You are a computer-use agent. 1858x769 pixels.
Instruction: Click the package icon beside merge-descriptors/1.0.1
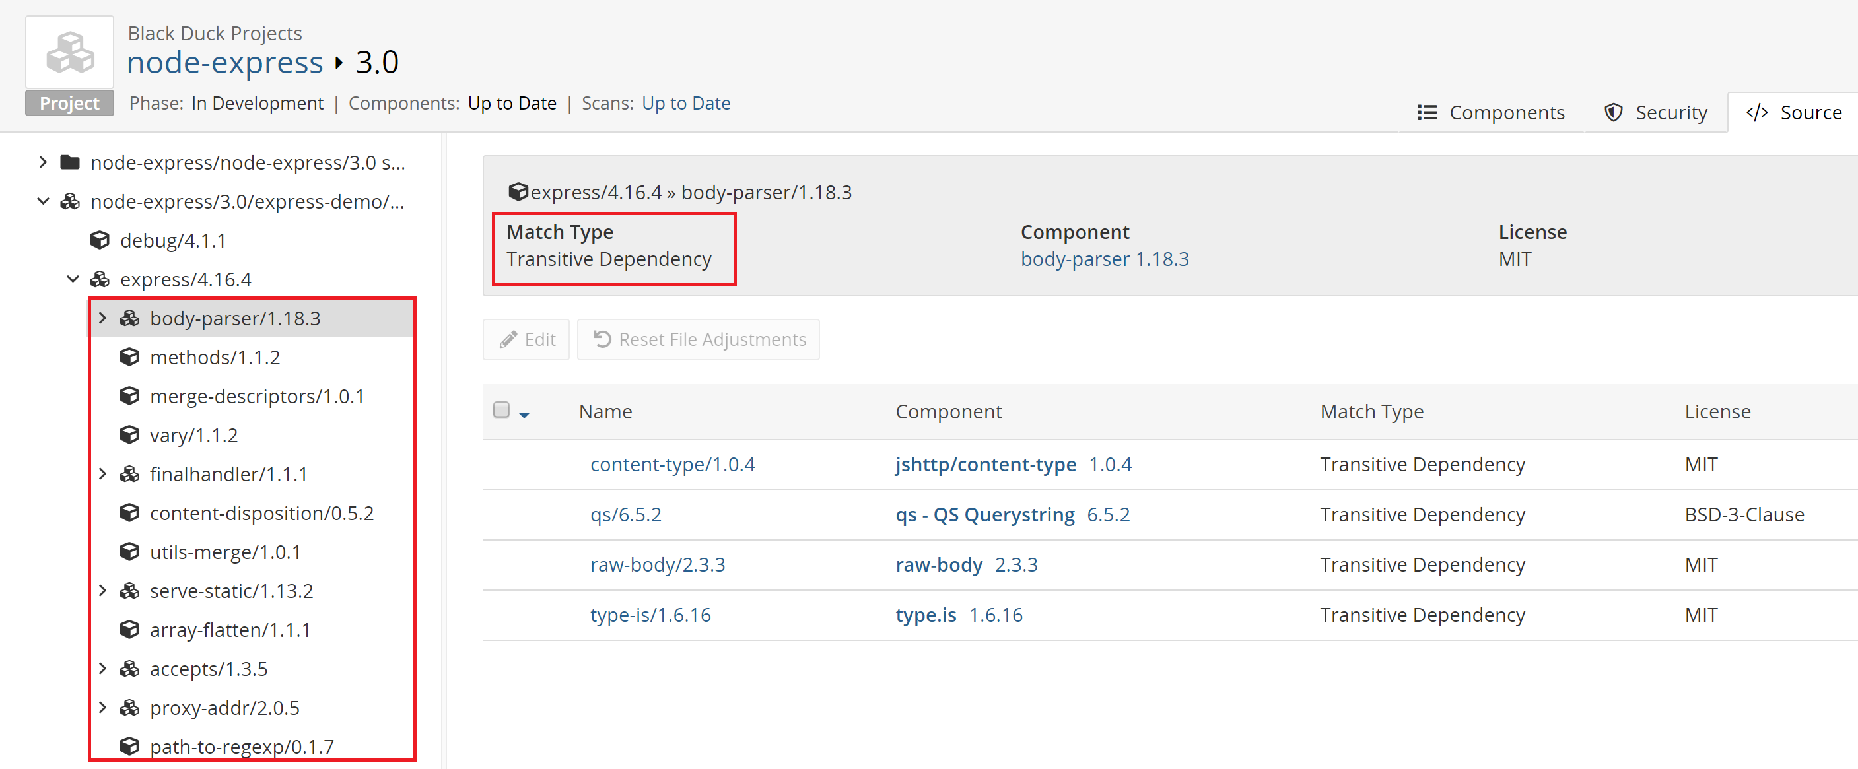pos(129,396)
